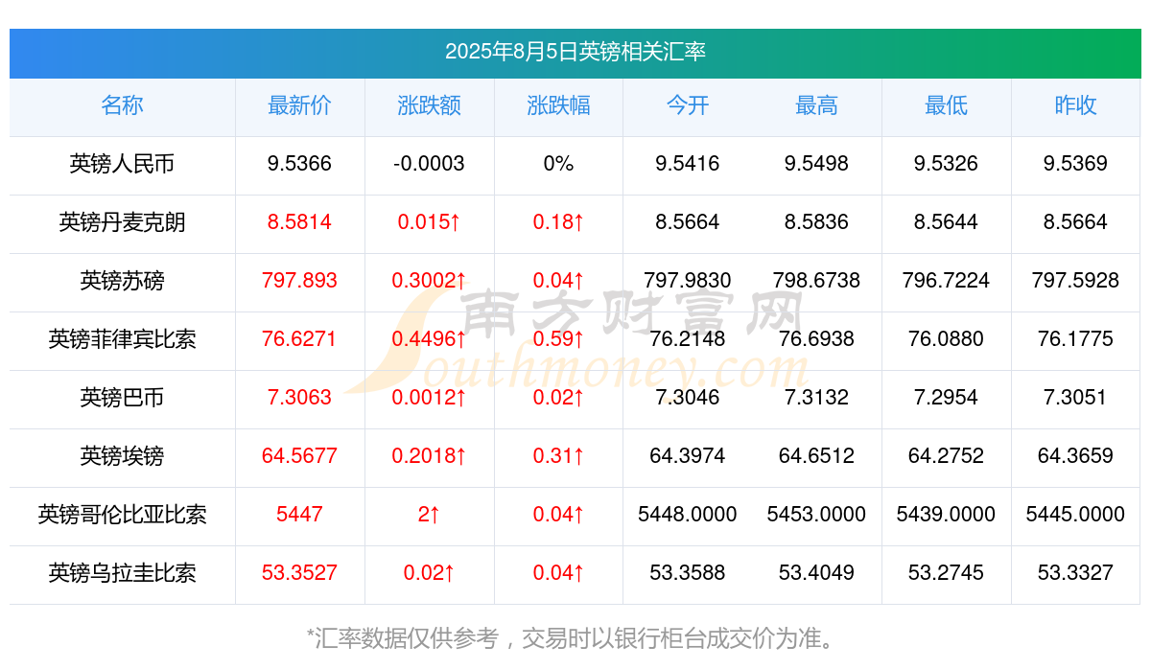
Task: Click change amount 0.2018↑
Action: 429,456
